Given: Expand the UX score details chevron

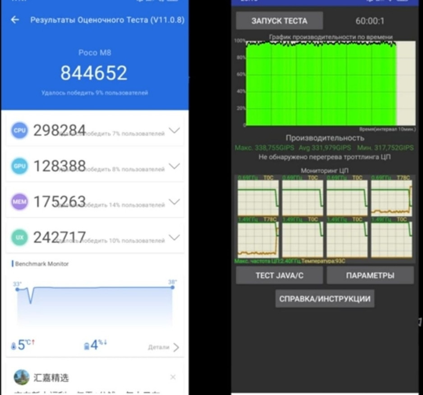Looking at the screenshot, I should [x=174, y=237].
